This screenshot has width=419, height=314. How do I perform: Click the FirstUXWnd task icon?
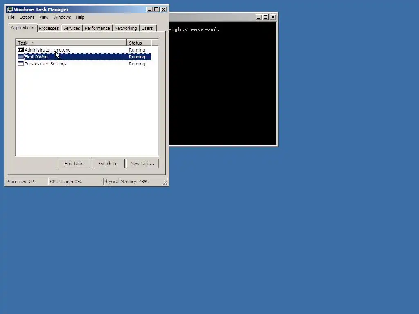[20, 57]
